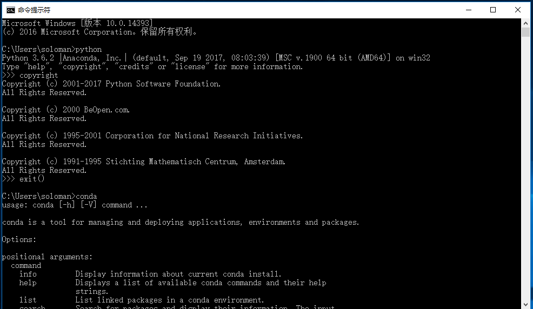
Task: Click the 'Type "help", "copyright"' line
Action: [x=152, y=66]
